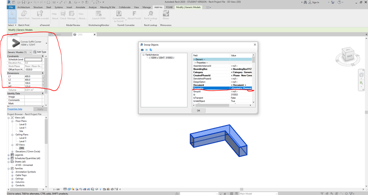
Task: Open the Massing & Site tab
Action: click(x=108, y=7)
